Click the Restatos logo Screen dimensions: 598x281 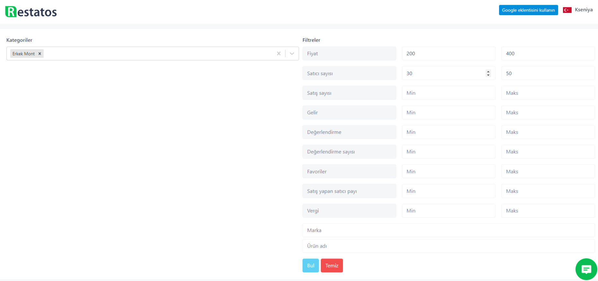point(31,12)
